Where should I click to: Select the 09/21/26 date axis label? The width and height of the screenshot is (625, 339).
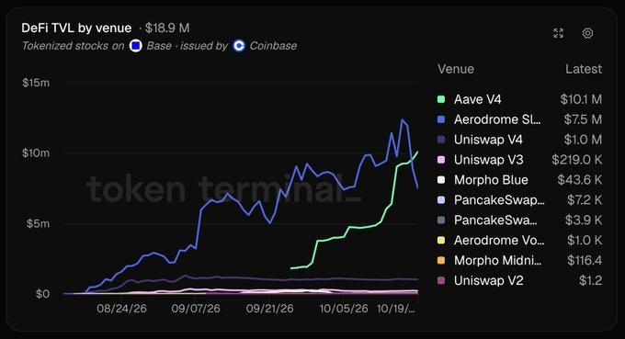click(269, 309)
